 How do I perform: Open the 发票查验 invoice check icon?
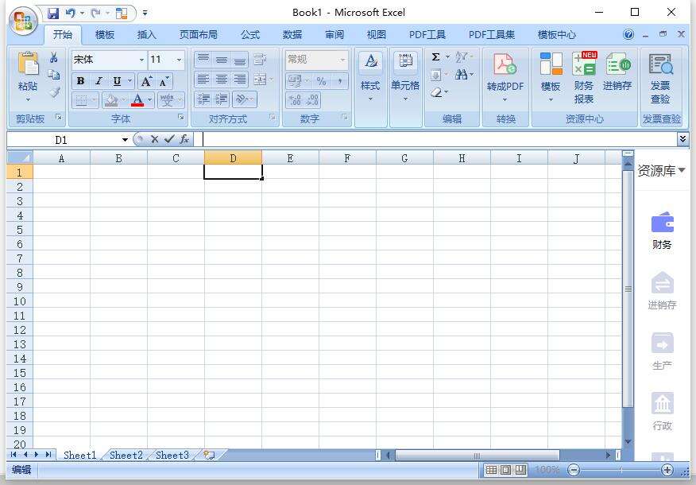660,64
